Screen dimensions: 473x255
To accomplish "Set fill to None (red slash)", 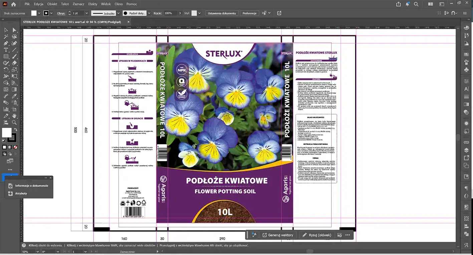I will pyautogui.click(x=15, y=147).
